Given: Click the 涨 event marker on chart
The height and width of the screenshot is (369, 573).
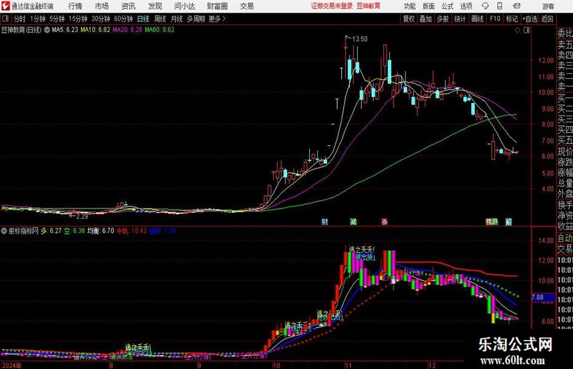Looking at the screenshot, I should [x=384, y=222].
